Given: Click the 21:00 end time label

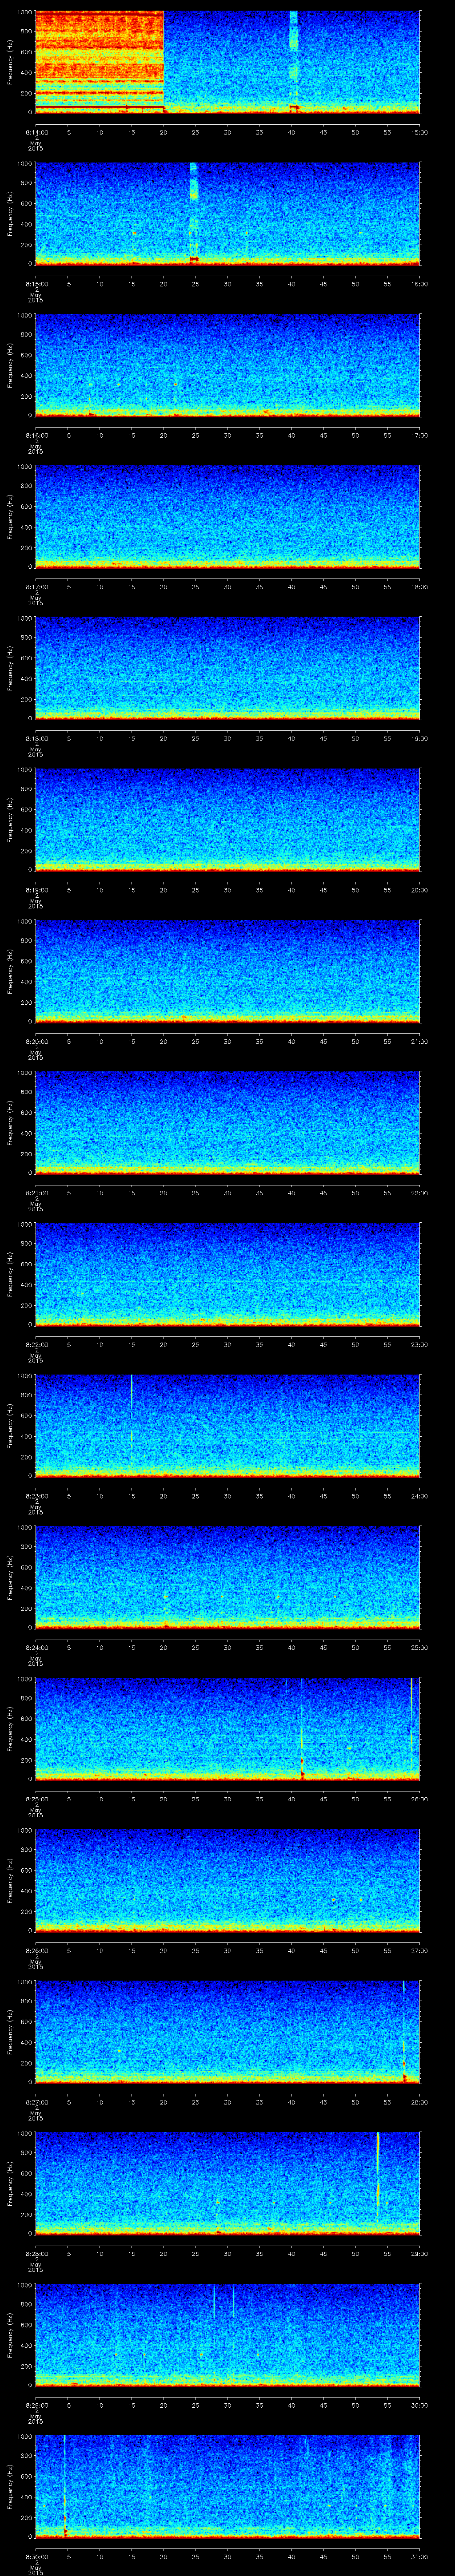Looking at the screenshot, I should tap(420, 1041).
